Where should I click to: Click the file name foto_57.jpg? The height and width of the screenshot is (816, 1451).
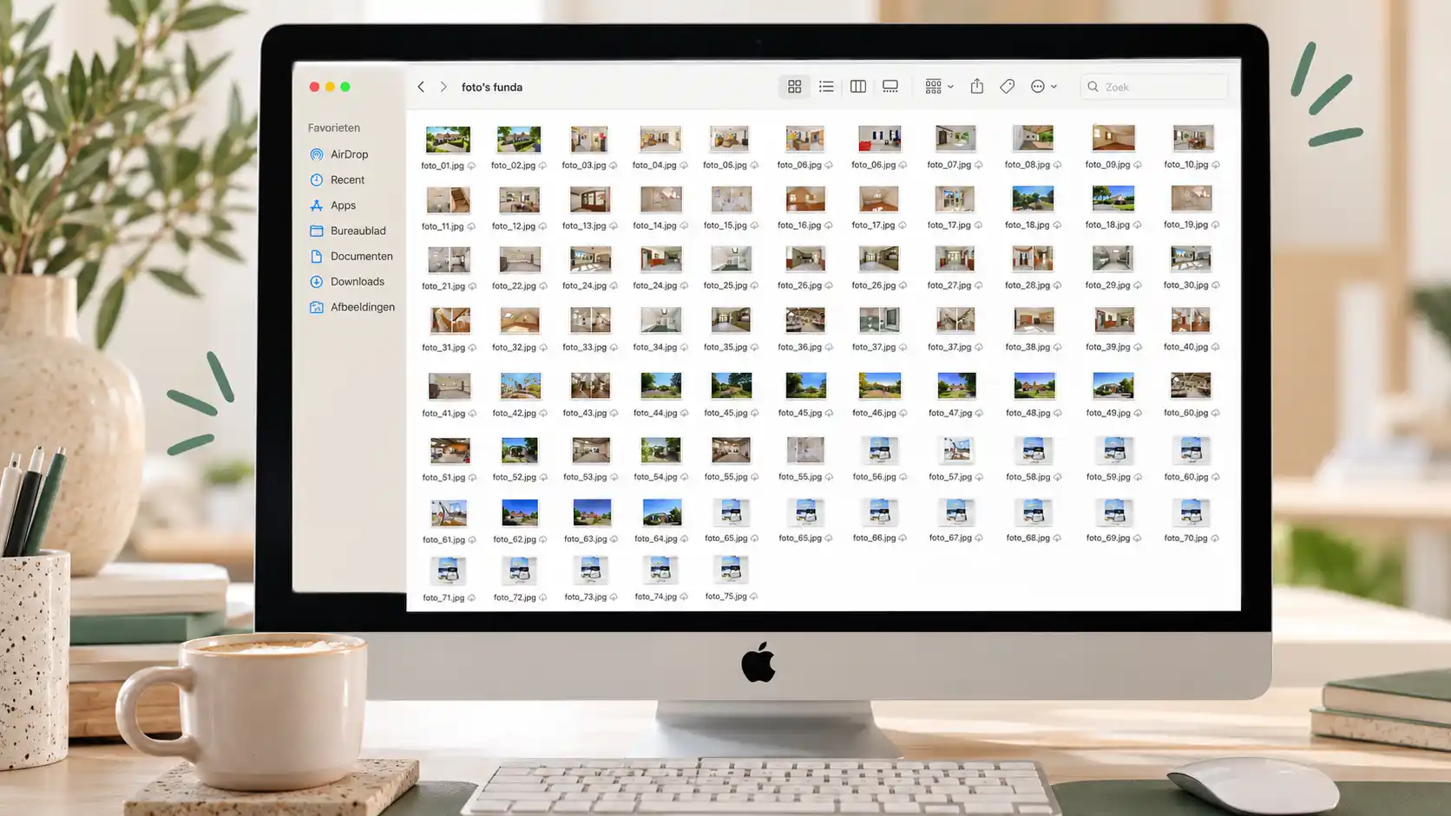(x=950, y=477)
